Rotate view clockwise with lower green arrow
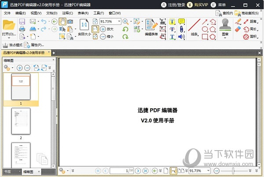The width and height of the screenshot is (264, 177). point(125,37)
